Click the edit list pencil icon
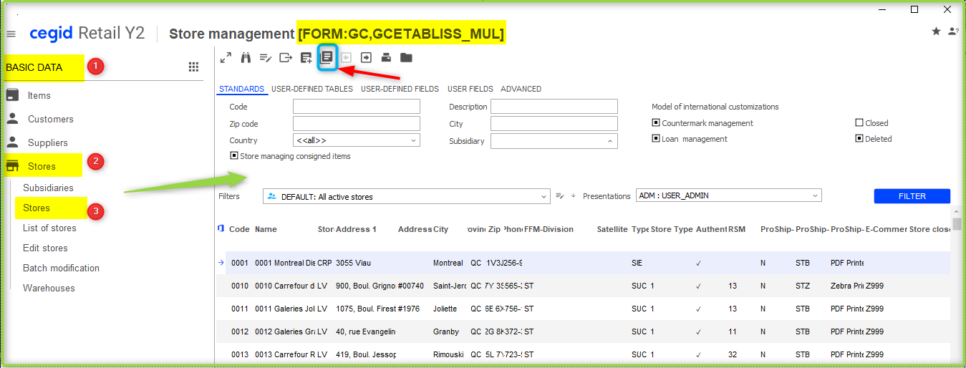966x368 pixels. pos(266,57)
